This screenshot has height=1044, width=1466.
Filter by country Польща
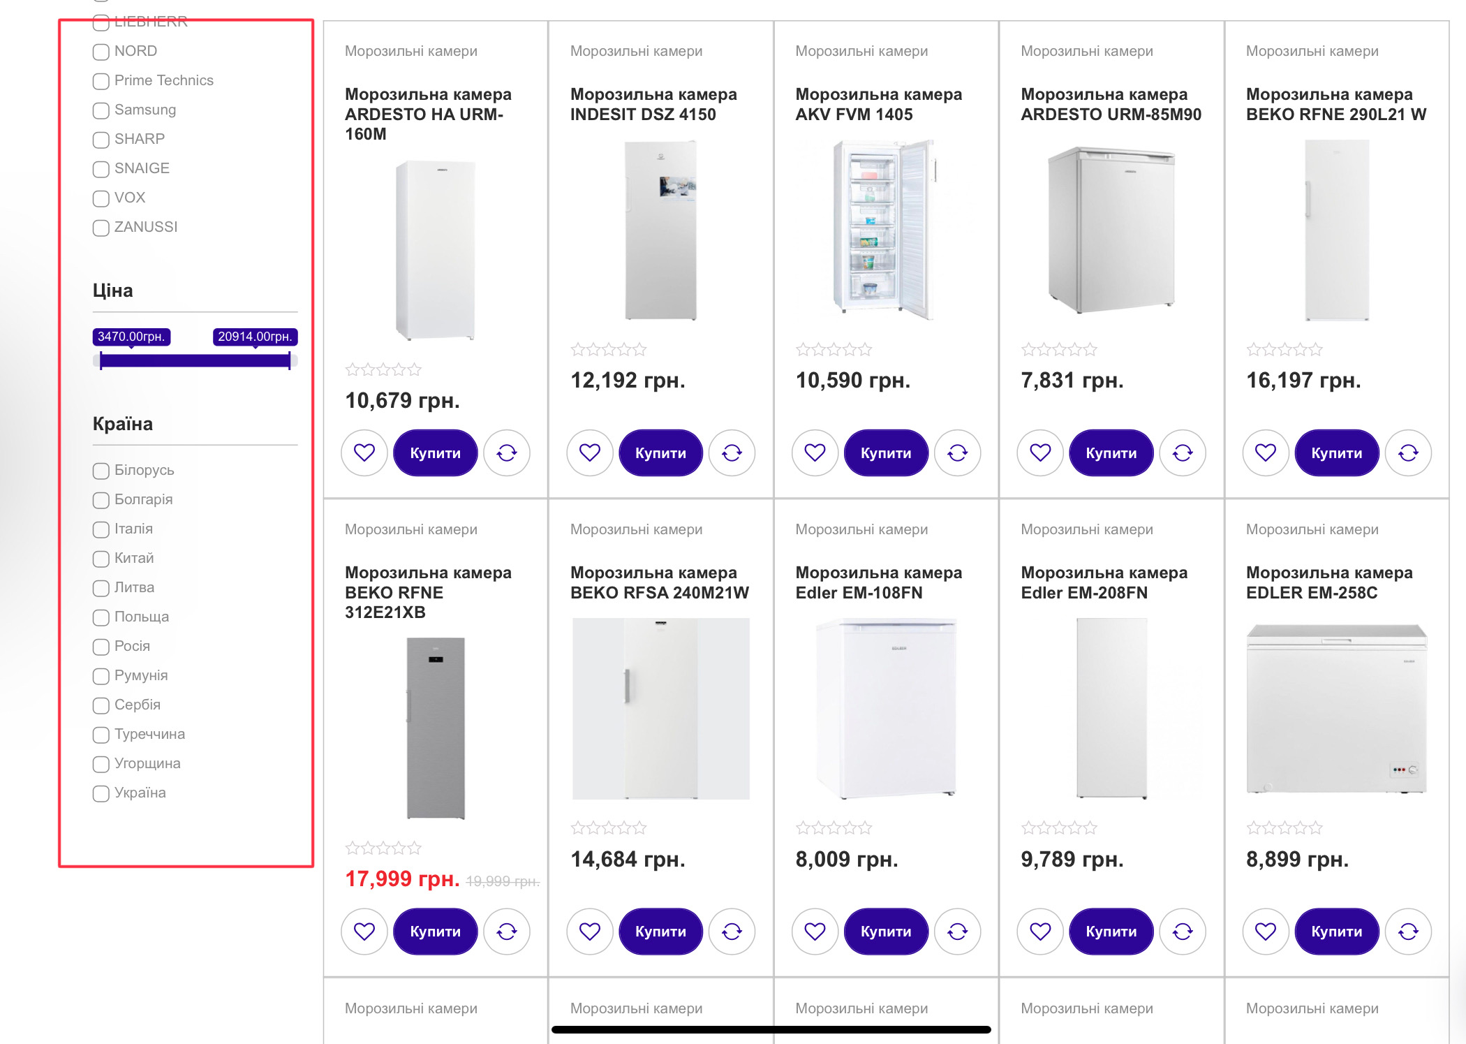click(x=101, y=618)
